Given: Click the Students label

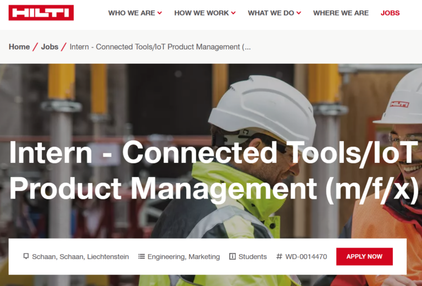Looking at the screenshot, I should [x=252, y=257].
